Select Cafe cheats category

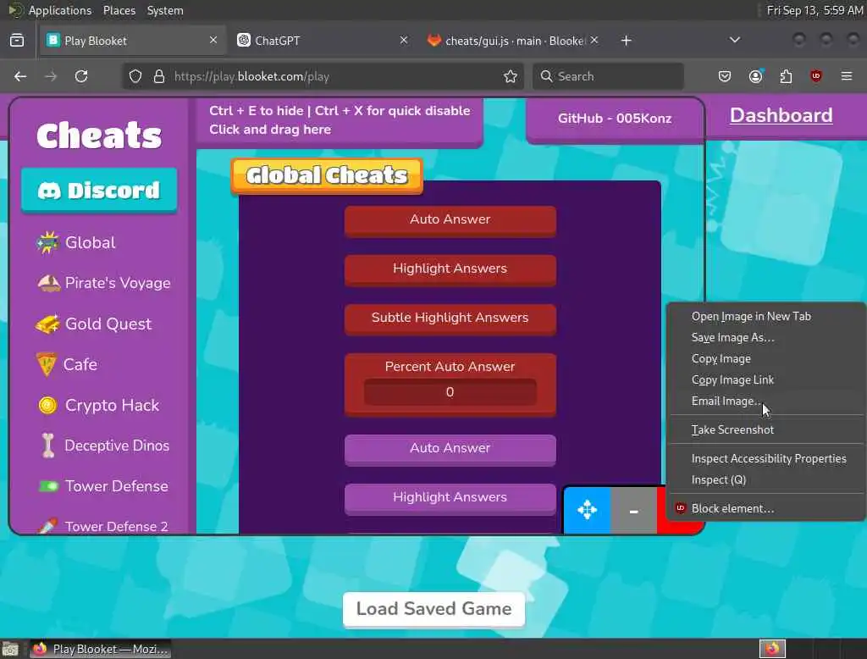[x=67, y=364]
